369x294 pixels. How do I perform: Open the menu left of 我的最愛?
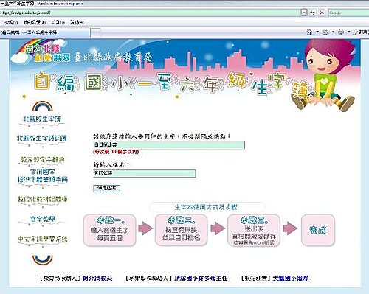coord(11,23)
